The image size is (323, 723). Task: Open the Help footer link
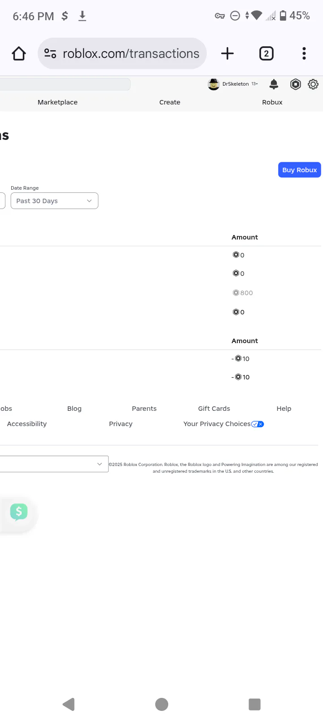coord(284,409)
